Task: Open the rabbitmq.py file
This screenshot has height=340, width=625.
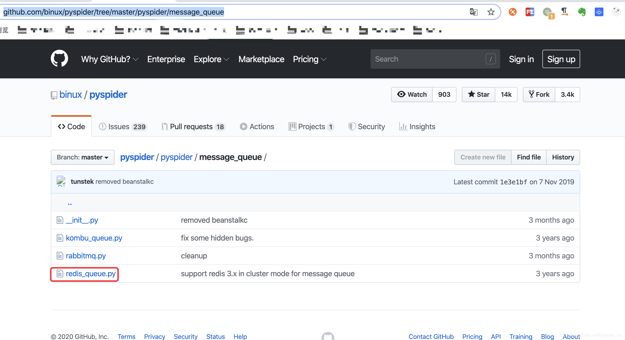Action: [x=86, y=256]
